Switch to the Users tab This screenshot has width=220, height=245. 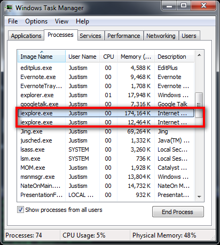click(x=189, y=36)
